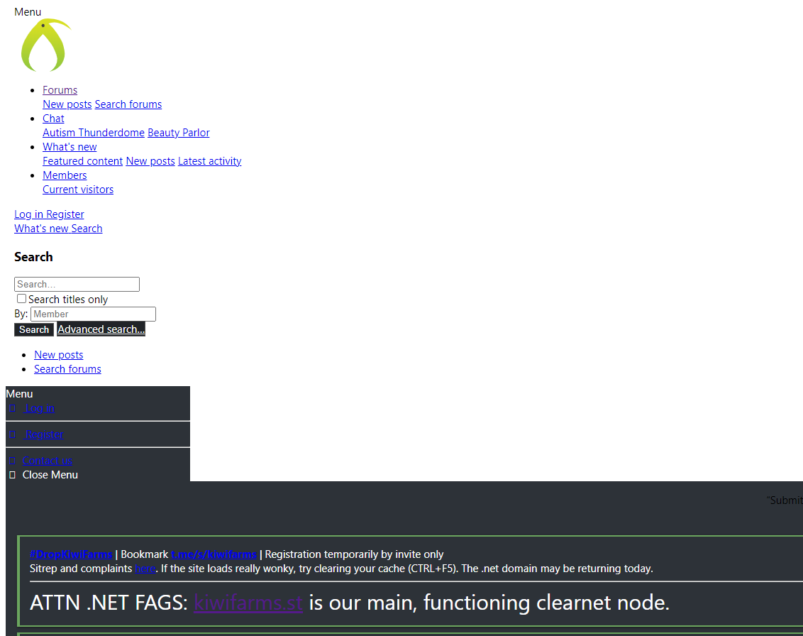This screenshot has height=636, width=803.
Task: Click the 'here' link after Sitrep and complaints
Action: [145, 569]
